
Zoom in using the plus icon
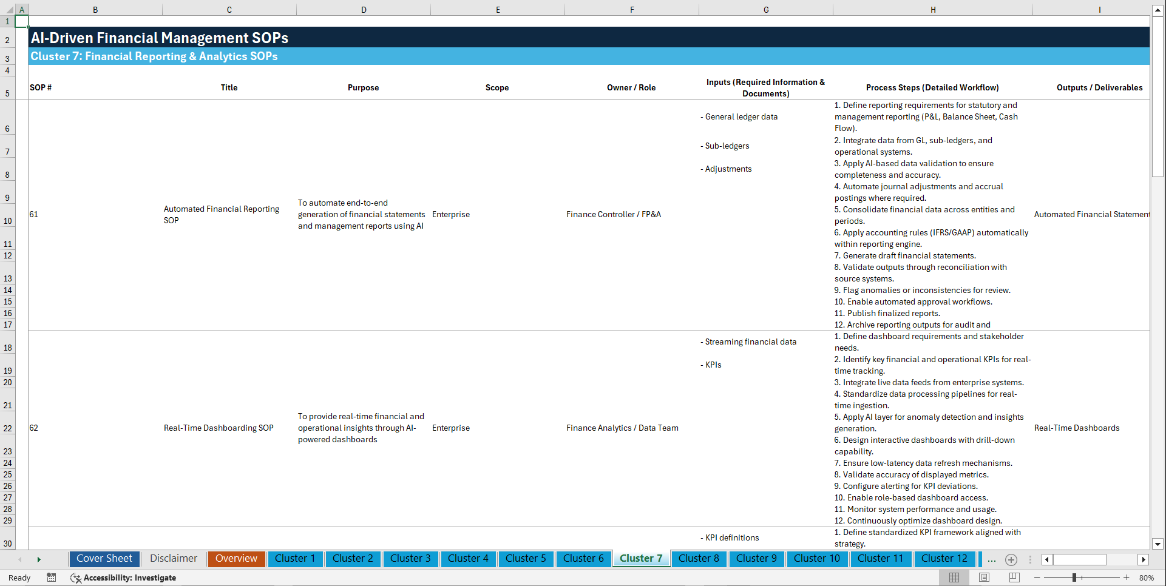coord(1127,578)
